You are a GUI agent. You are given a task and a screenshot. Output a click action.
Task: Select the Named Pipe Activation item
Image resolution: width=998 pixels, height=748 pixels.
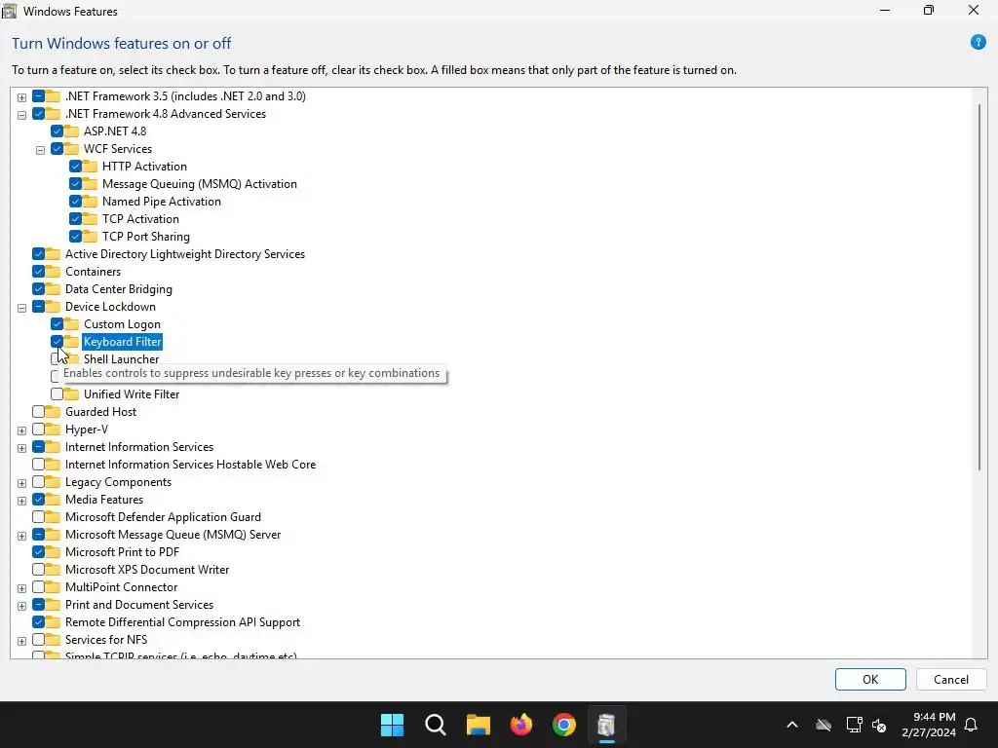click(x=162, y=201)
